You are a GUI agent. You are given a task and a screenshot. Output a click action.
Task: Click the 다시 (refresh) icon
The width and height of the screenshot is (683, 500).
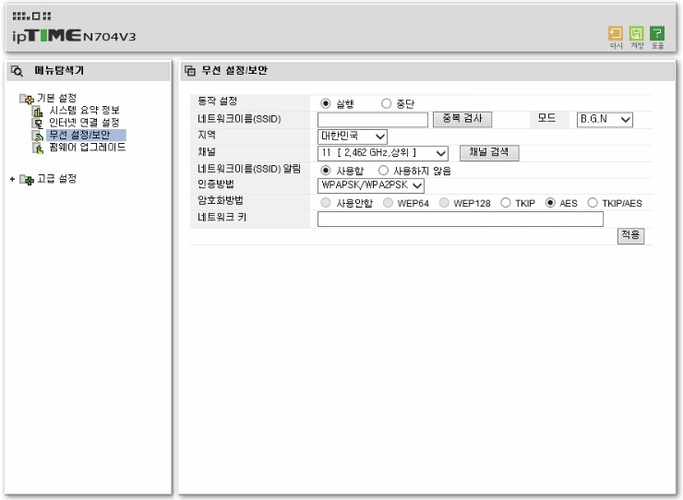pos(616,33)
